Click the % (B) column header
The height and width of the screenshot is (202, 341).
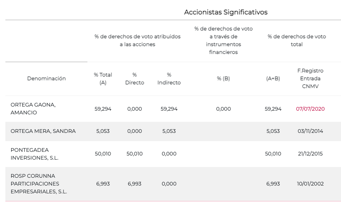(x=223, y=79)
